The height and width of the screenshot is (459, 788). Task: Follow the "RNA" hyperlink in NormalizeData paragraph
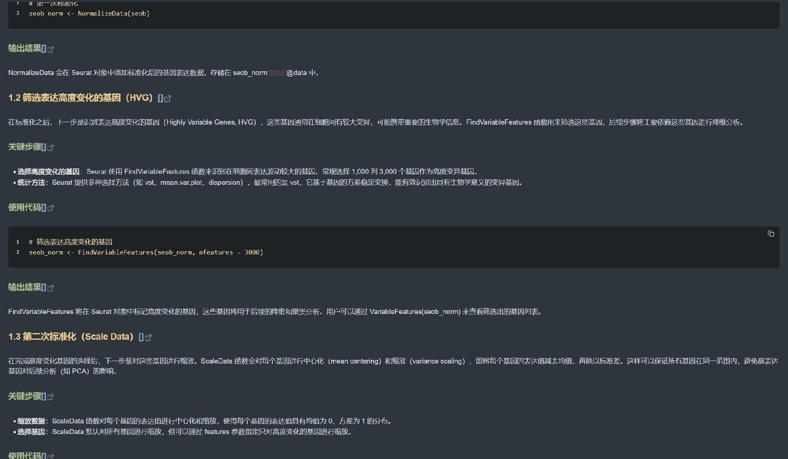pos(277,73)
